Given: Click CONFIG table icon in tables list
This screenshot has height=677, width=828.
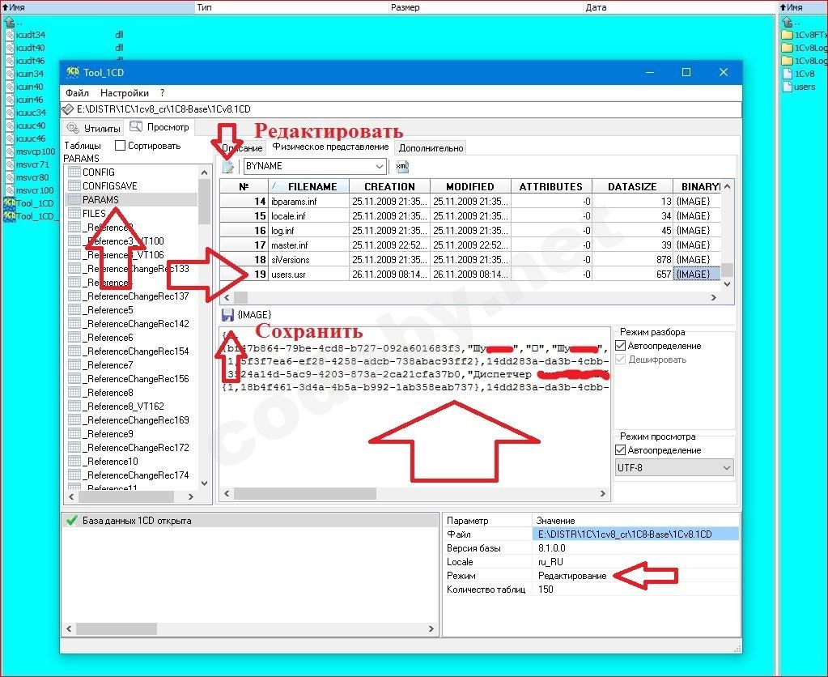Looking at the screenshot, I should point(74,172).
